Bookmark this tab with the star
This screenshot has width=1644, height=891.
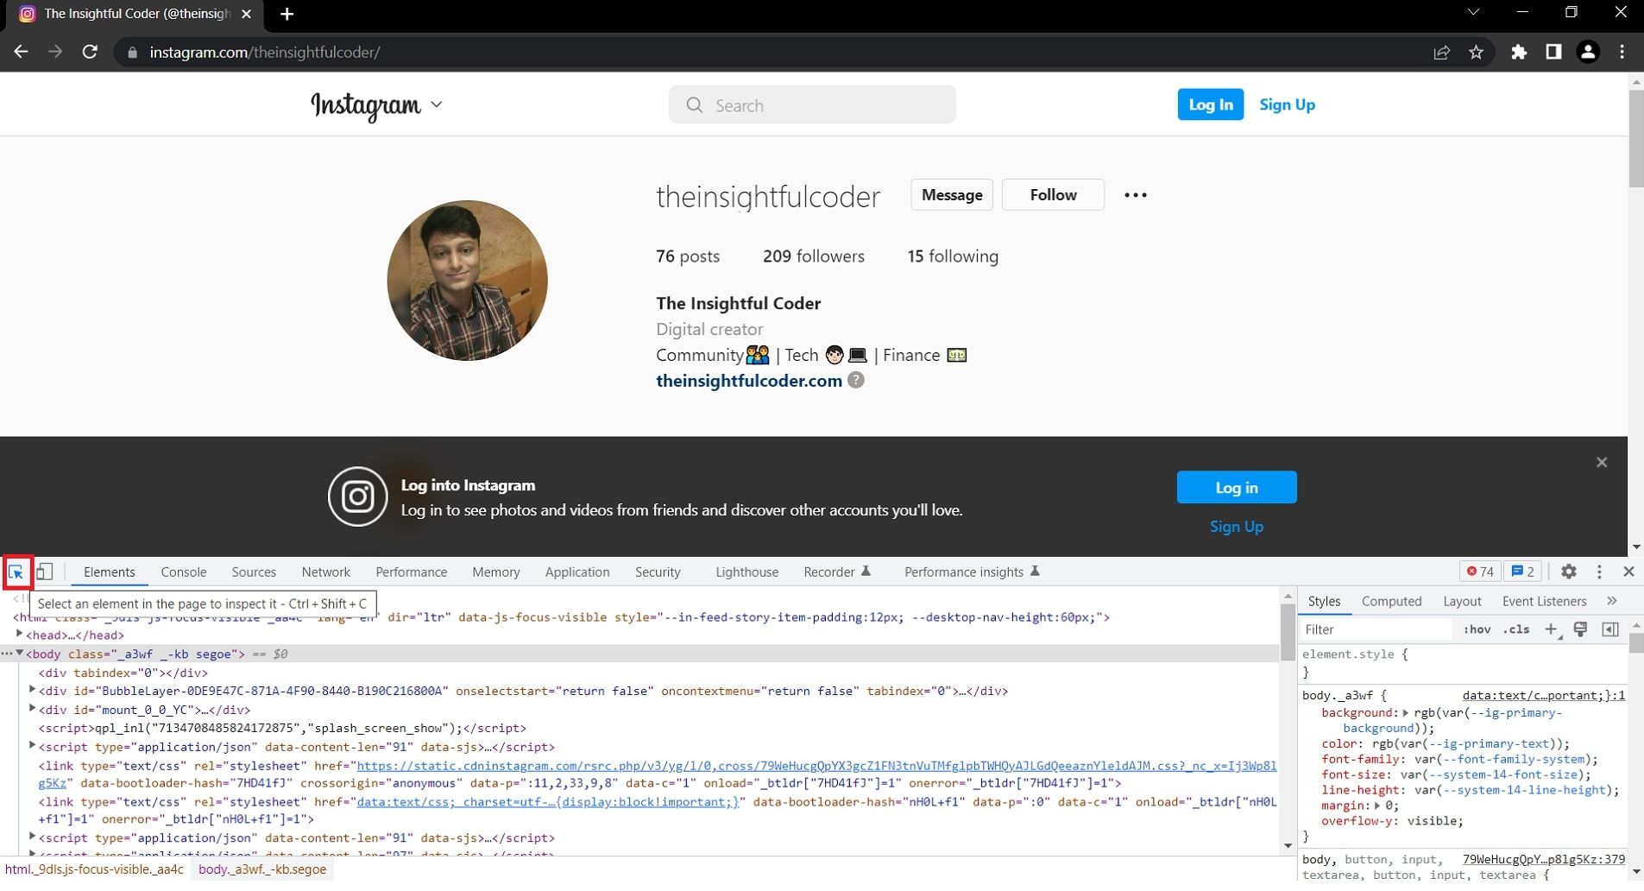(1477, 52)
